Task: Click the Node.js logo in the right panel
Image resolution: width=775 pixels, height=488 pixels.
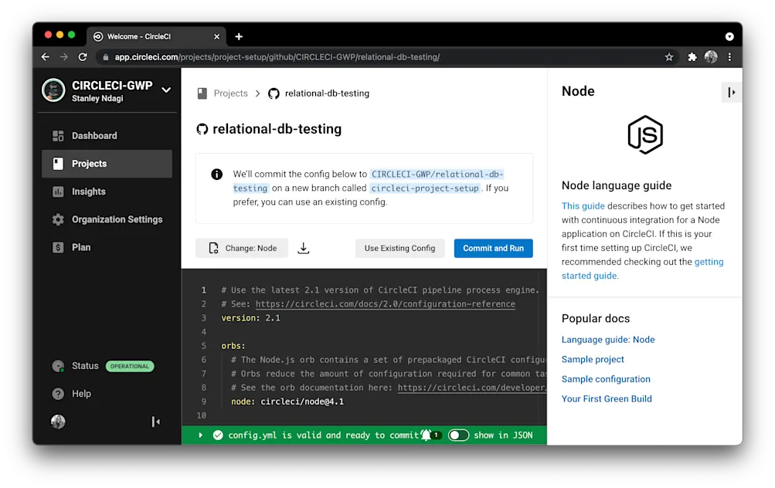Action: click(x=645, y=134)
